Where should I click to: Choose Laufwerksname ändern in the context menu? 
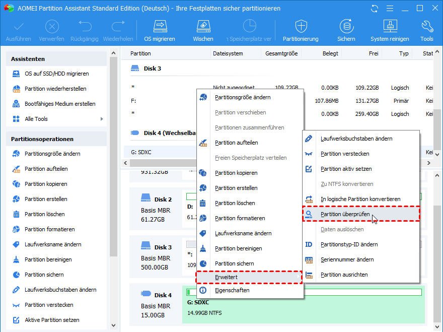tap(250, 233)
